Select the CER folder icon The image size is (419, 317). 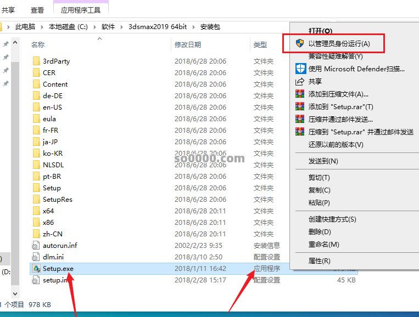pyautogui.click(x=36, y=72)
